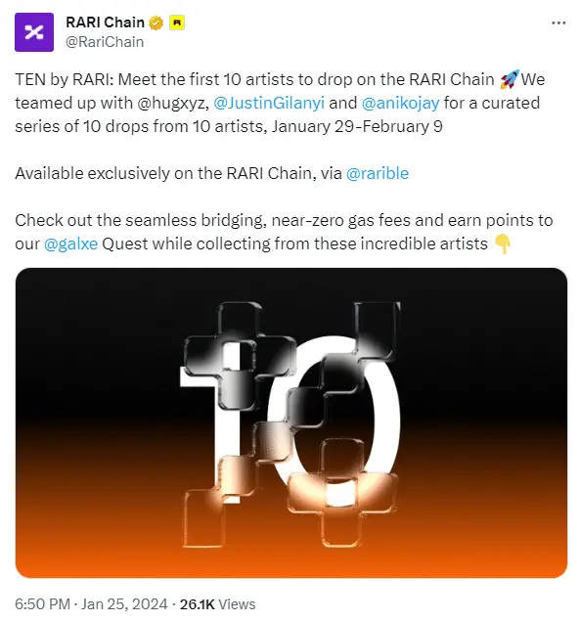
Task: Open the tweet timestamp 6:50 PM
Action: [42, 604]
